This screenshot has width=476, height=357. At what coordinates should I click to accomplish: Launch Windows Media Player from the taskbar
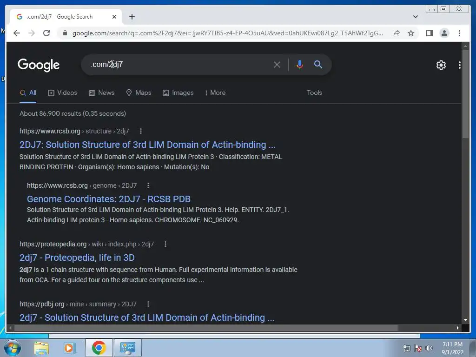(x=69, y=348)
